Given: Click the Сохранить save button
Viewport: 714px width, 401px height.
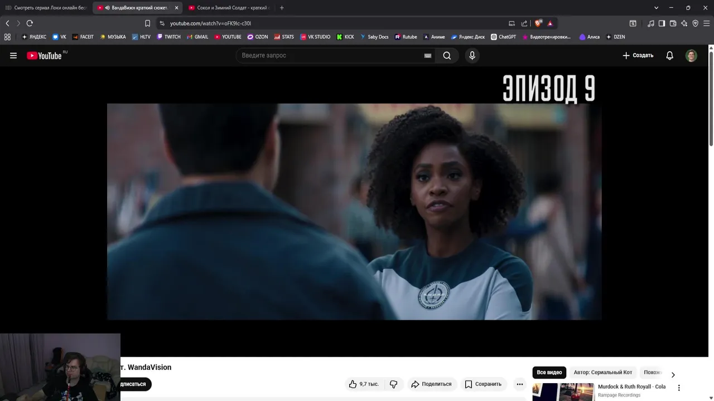Looking at the screenshot, I should [483, 384].
